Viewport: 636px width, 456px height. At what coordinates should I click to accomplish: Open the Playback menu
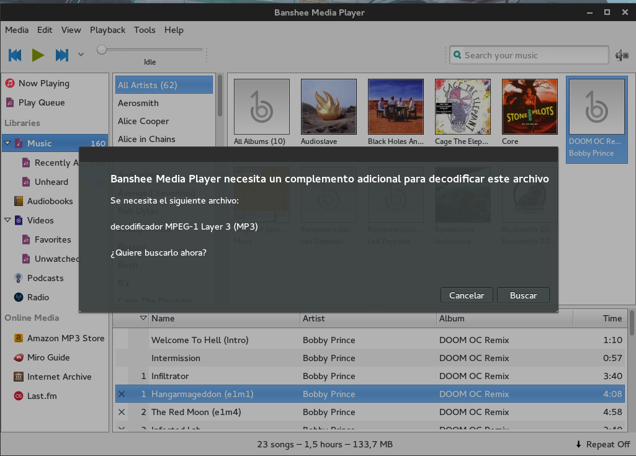tap(107, 30)
